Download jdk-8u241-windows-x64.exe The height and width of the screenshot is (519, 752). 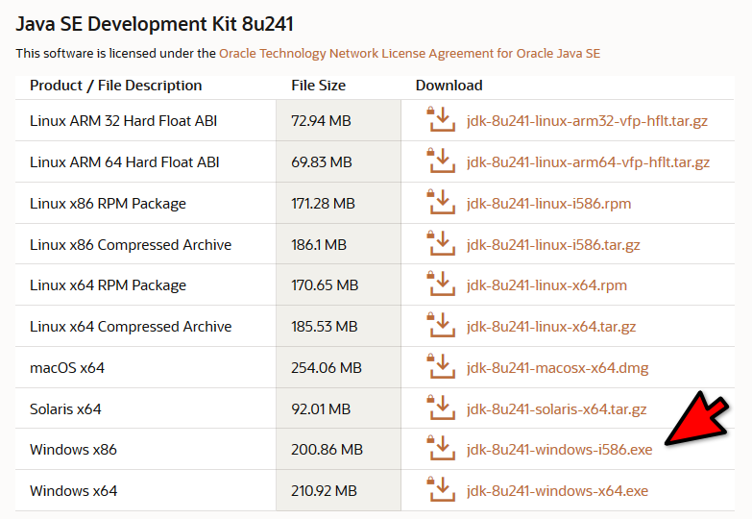(x=557, y=491)
